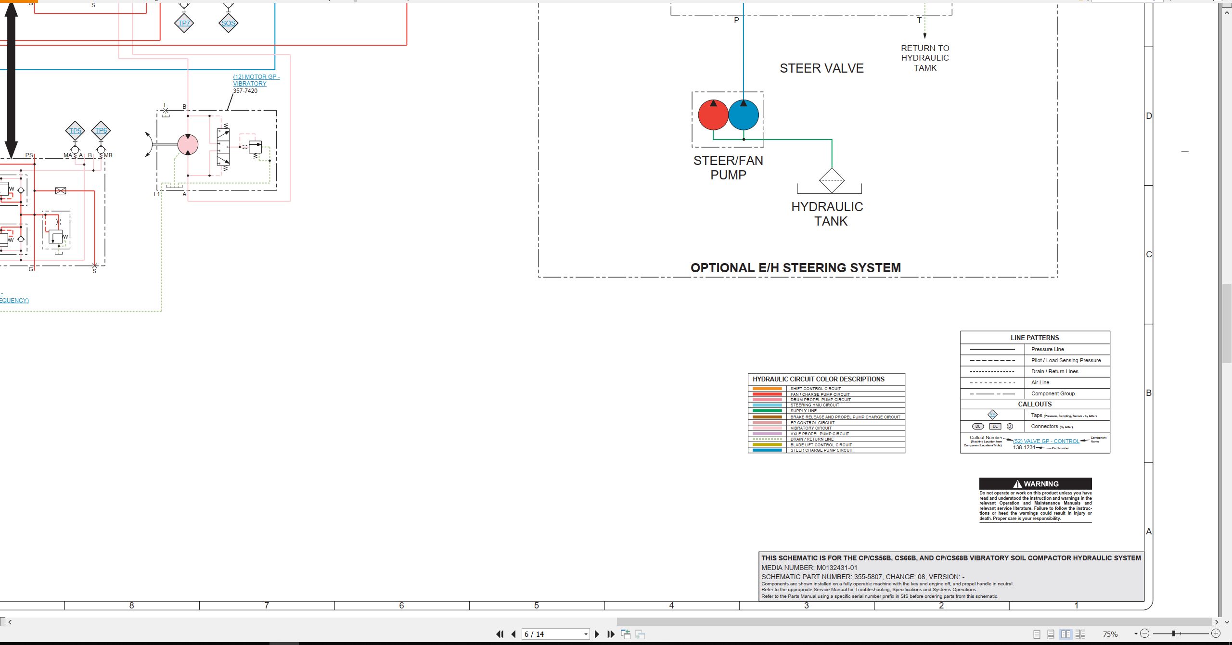This screenshot has height=645, width=1232.
Task: Click the green SUPPLY LINE color swatch
Action: [x=767, y=411]
